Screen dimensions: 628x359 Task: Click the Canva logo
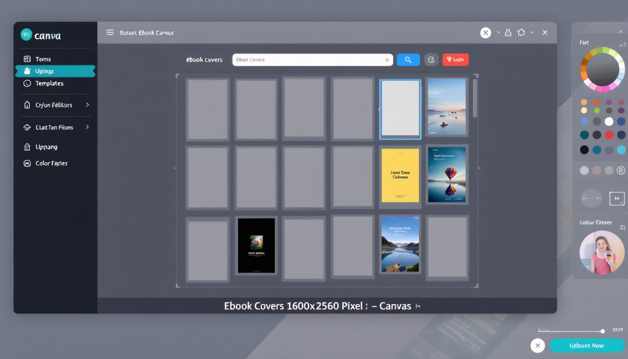[x=41, y=36]
